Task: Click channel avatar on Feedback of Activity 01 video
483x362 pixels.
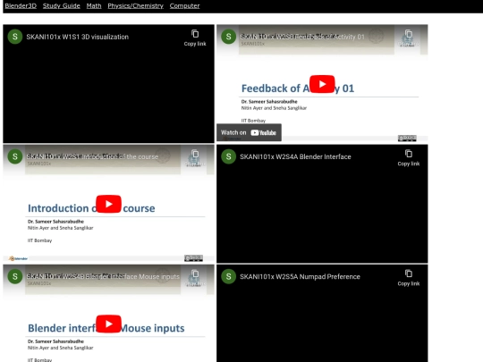Action: (229, 37)
